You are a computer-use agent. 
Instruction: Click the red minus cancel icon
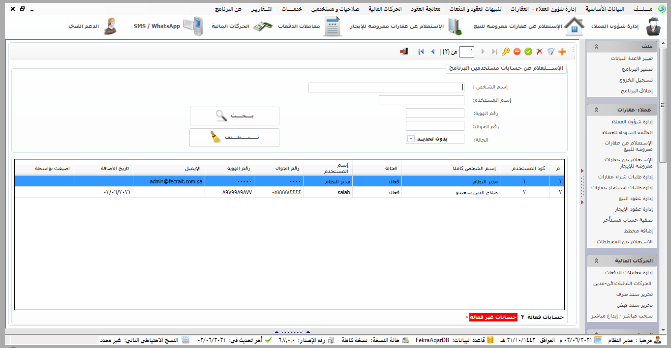click(x=517, y=52)
